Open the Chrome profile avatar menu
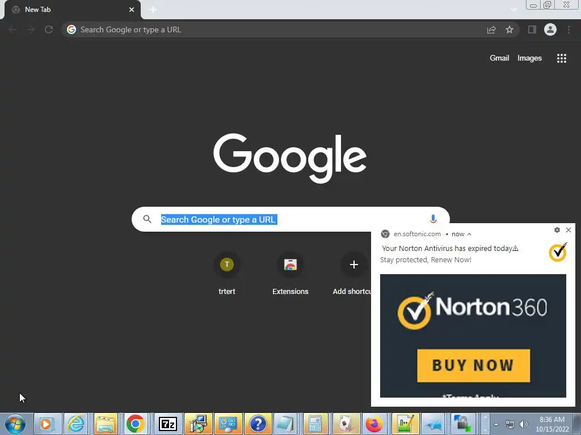Screen dimensions: 581x435 coord(550,29)
